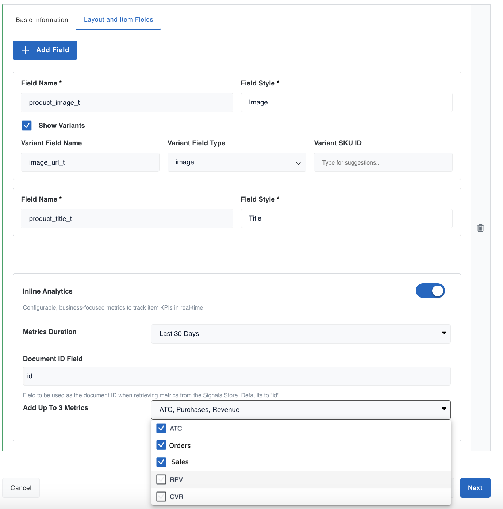Click the Metrics Duration label
This screenshot has width=503, height=509.
point(50,332)
